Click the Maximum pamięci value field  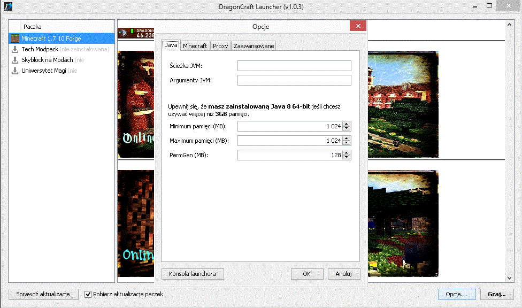(290, 141)
